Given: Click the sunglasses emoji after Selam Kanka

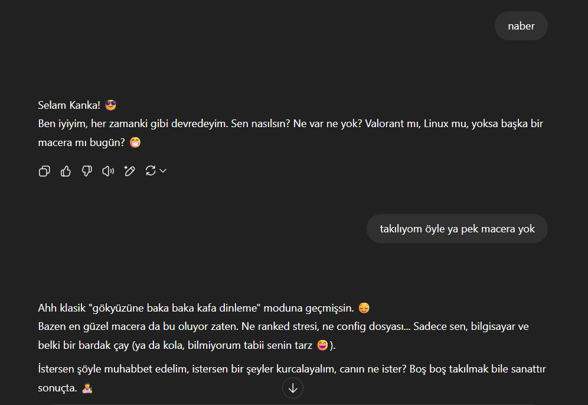Looking at the screenshot, I should pyautogui.click(x=110, y=105).
